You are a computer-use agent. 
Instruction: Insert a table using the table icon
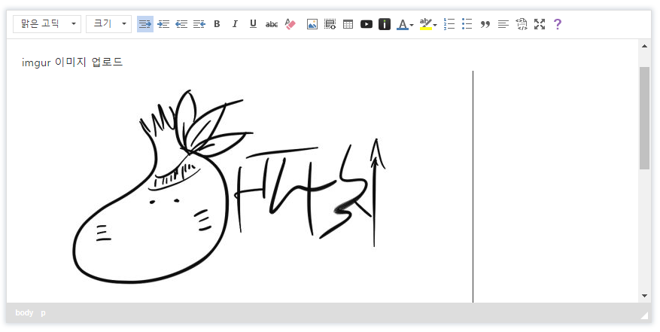click(348, 24)
